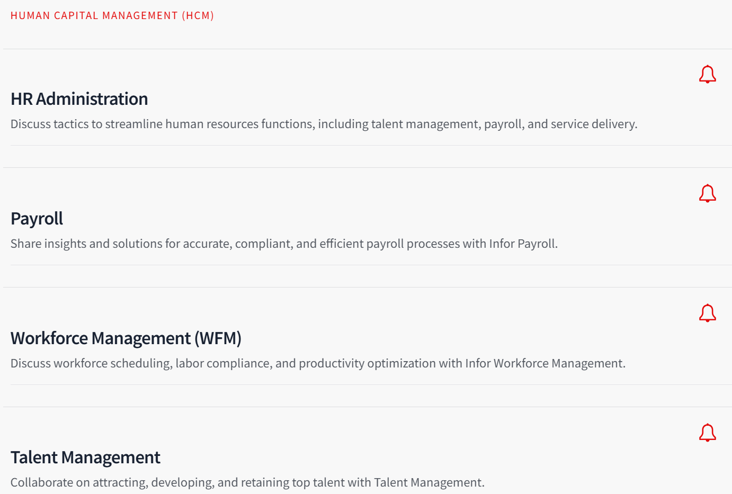This screenshot has width=732, height=494.
Task: Click the WFM description about workforce scheduling
Action: [x=318, y=363]
